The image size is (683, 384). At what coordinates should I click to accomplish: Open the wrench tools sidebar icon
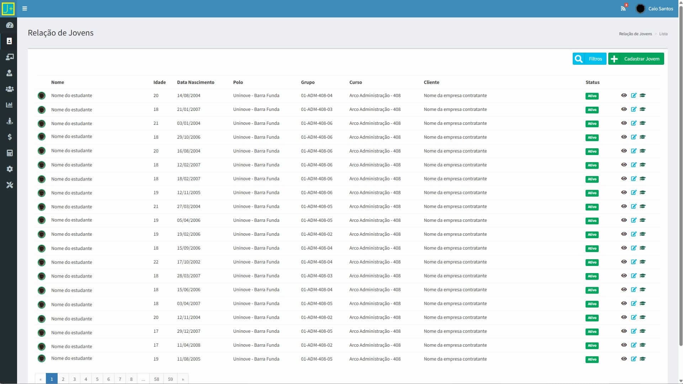click(x=10, y=185)
